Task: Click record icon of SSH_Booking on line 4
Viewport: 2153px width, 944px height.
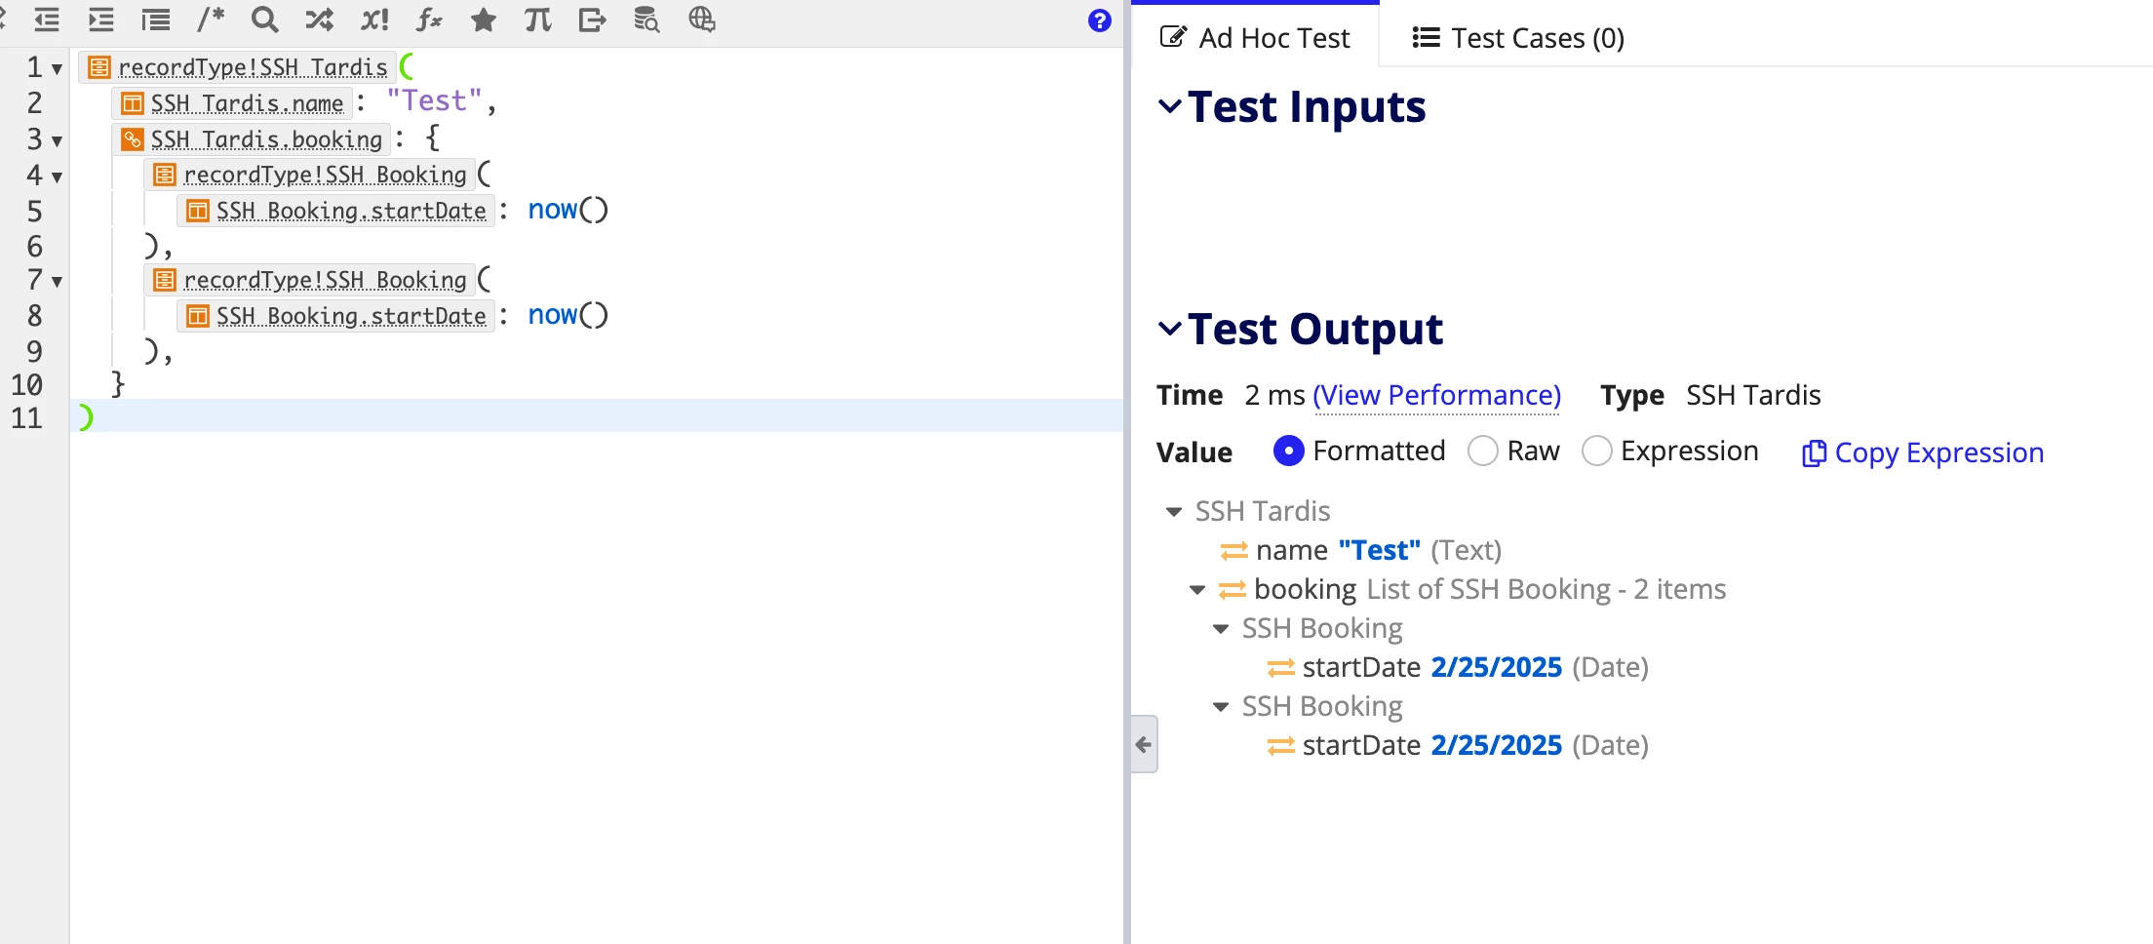Action: pos(165,175)
